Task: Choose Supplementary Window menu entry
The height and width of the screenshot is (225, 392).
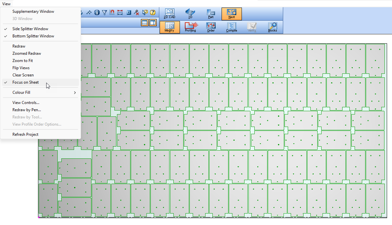Action: coord(41,11)
